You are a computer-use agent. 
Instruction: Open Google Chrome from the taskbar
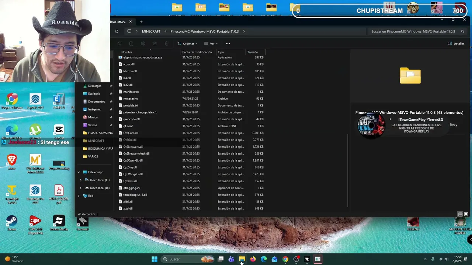tap(285, 259)
